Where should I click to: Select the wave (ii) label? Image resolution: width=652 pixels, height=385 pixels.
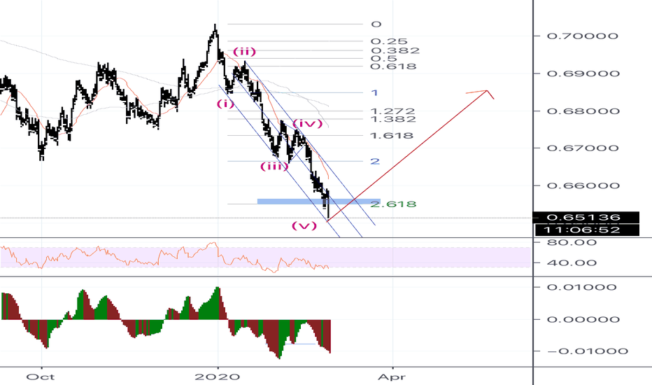[244, 52]
